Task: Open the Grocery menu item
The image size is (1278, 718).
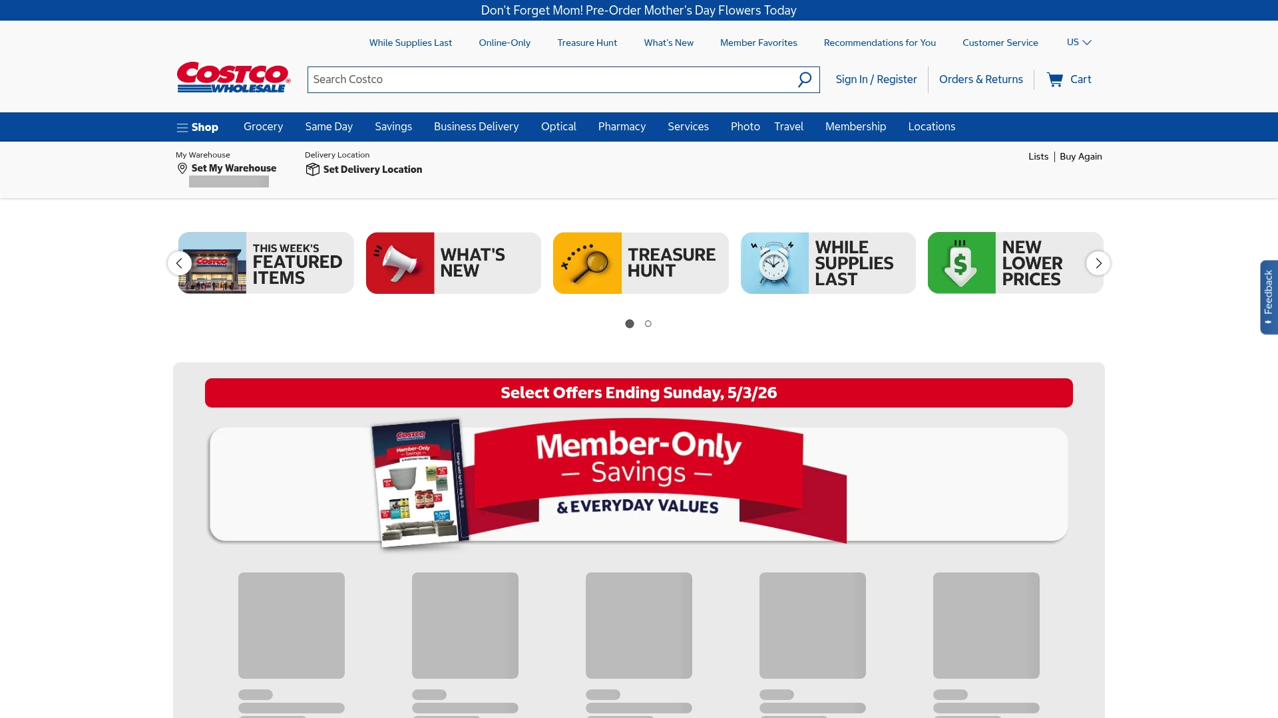Action: click(263, 127)
